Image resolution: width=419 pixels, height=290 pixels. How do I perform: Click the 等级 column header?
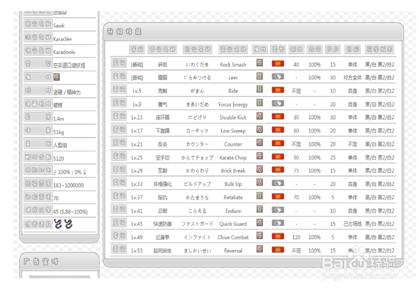pos(137,49)
